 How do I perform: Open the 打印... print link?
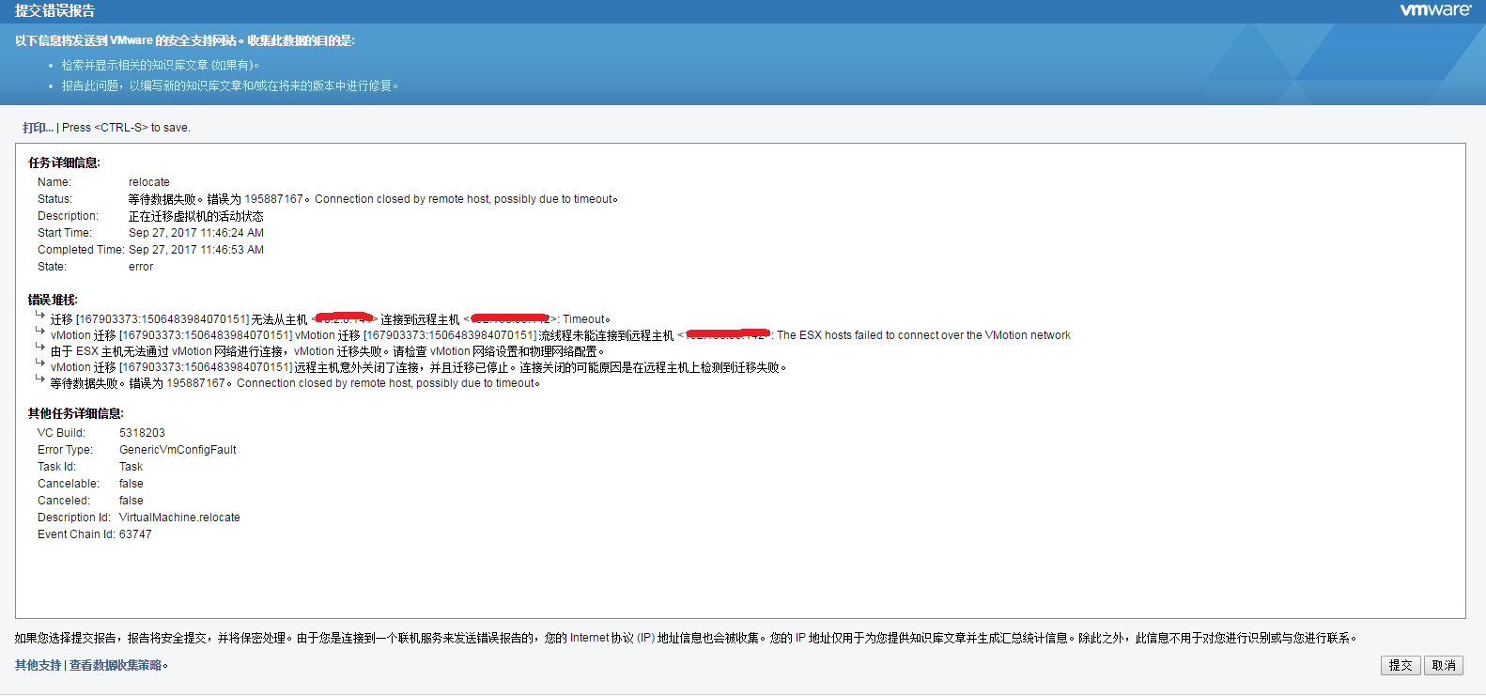point(38,128)
